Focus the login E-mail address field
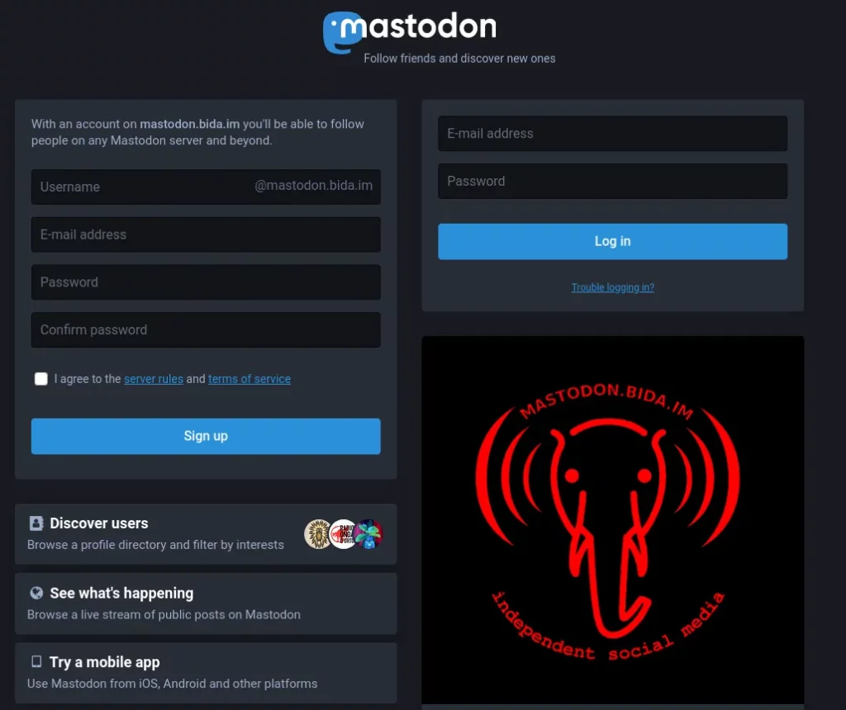 point(612,133)
